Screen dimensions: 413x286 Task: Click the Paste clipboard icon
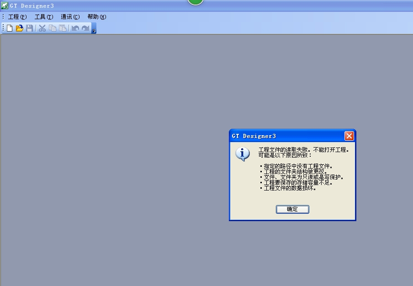tap(63, 28)
